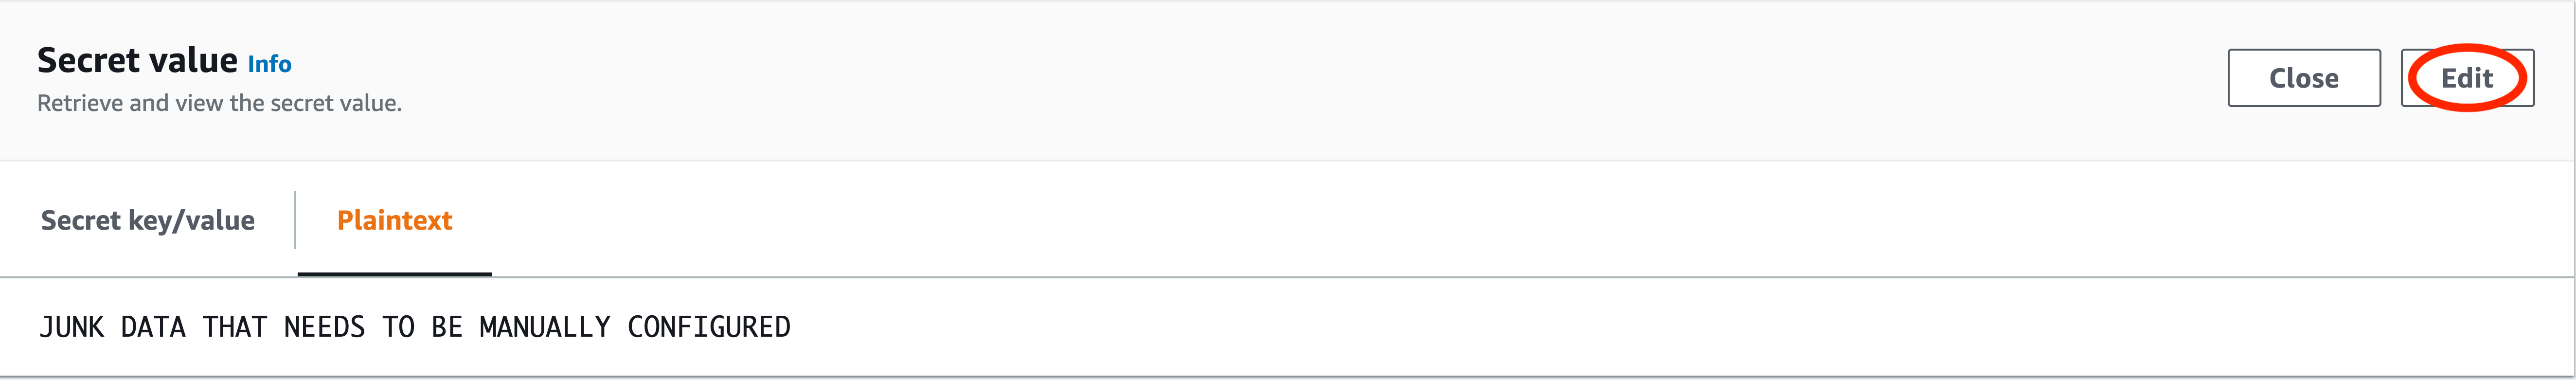
Task: Switch to the Secret key/value tab
Action: point(148,220)
